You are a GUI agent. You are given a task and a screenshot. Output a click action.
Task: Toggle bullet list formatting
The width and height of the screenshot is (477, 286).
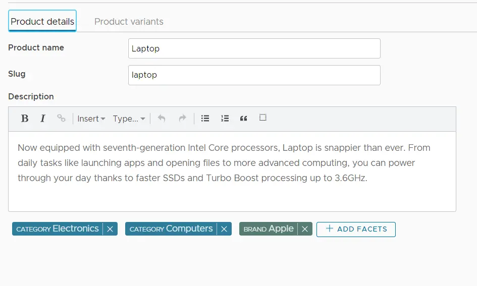(205, 118)
